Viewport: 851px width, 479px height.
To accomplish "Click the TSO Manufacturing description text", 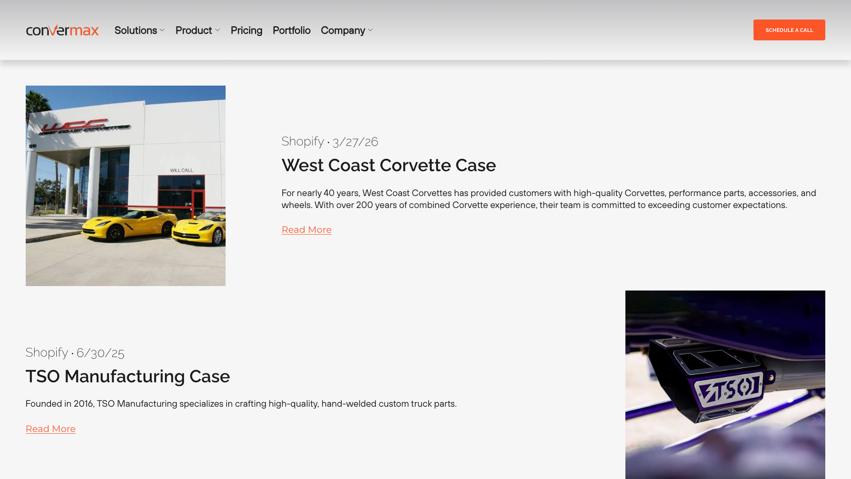I will point(241,404).
